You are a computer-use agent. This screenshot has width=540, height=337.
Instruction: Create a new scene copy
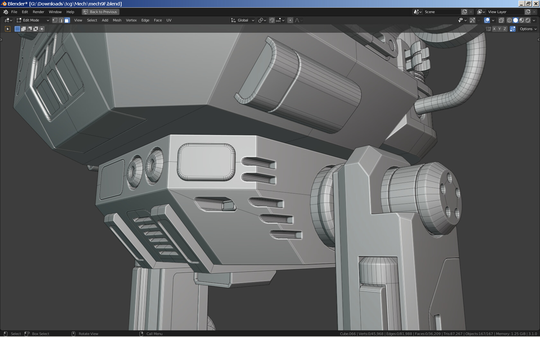click(x=464, y=12)
